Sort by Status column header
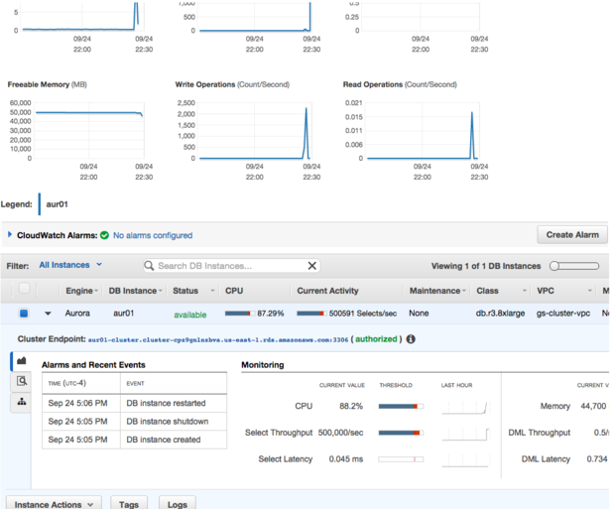Viewport: 615px width, 509px height. coord(193,291)
